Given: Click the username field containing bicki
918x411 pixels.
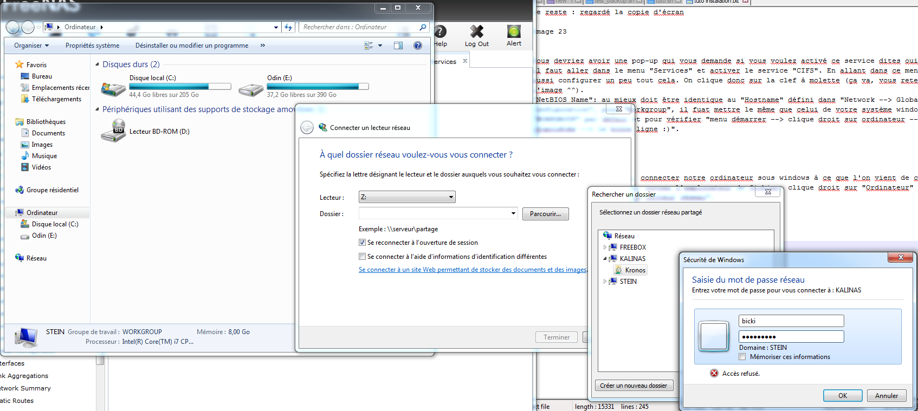Looking at the screenshot, I should (791, 321).
